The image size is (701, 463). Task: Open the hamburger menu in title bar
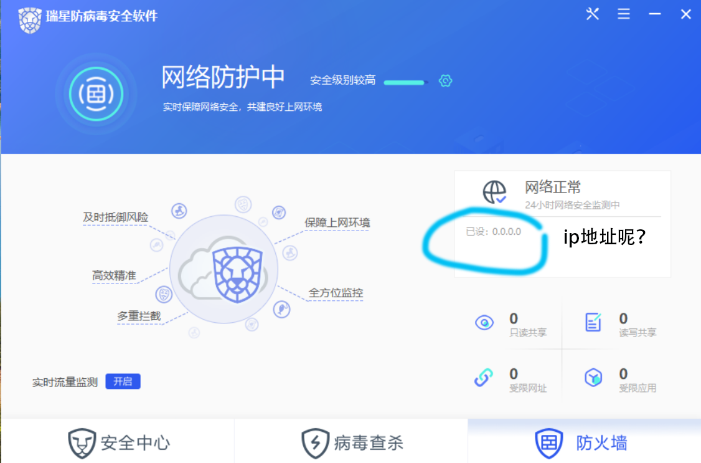624,14
